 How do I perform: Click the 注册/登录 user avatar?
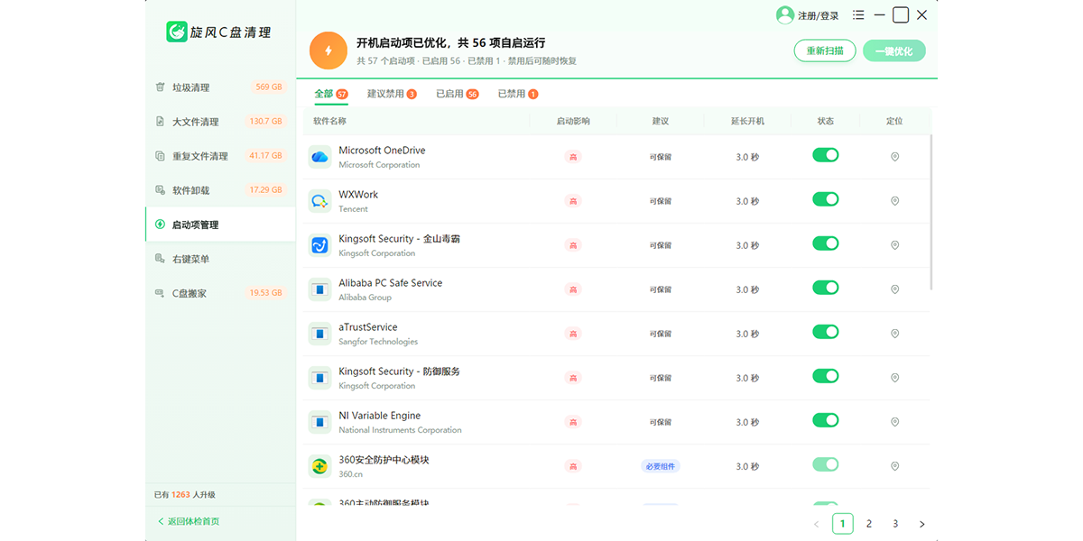(784, 15)
